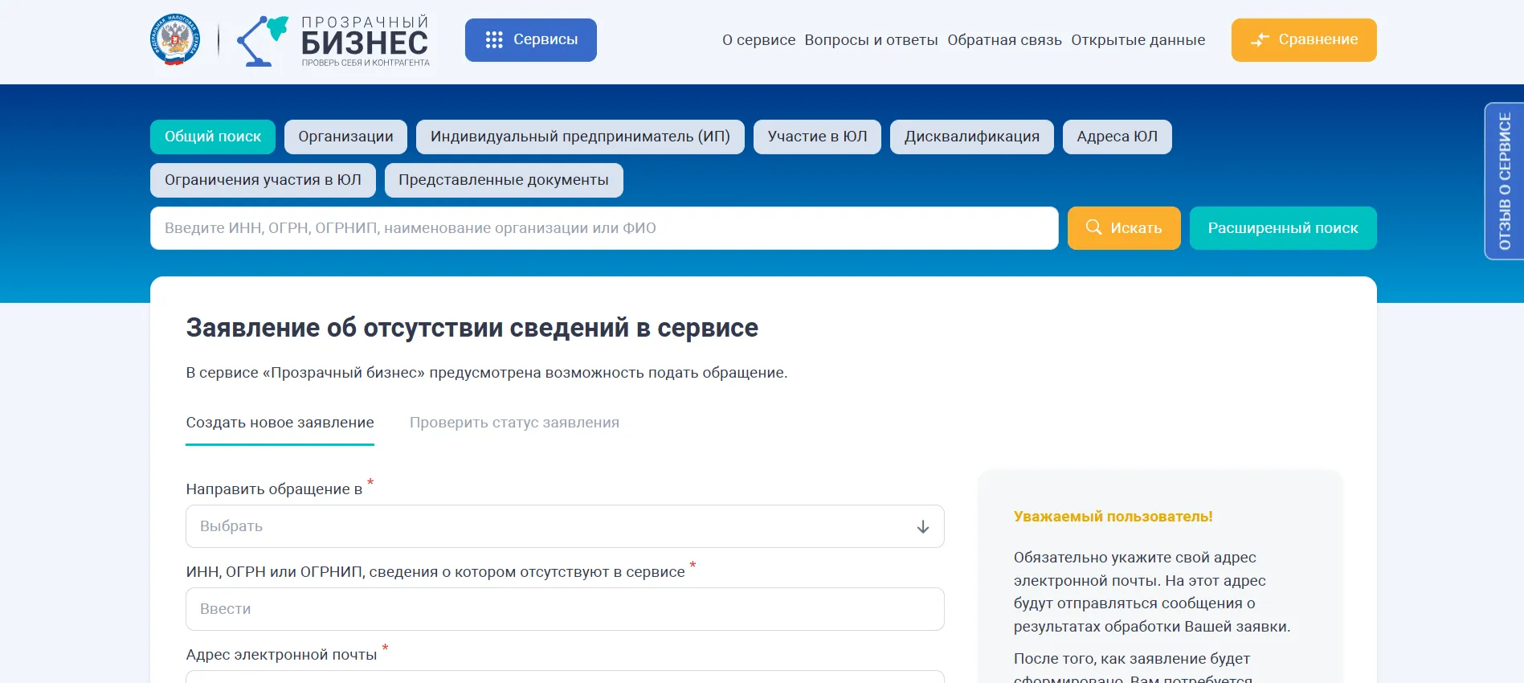The width and height of the screenshot is (1524, 683).
Task: Click the Прозрачный бизнес lamp logo
Action: tap(262, 41)
